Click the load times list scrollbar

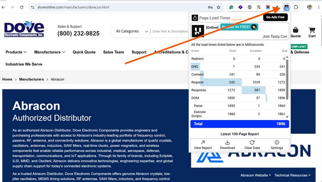tap(287, 80)
